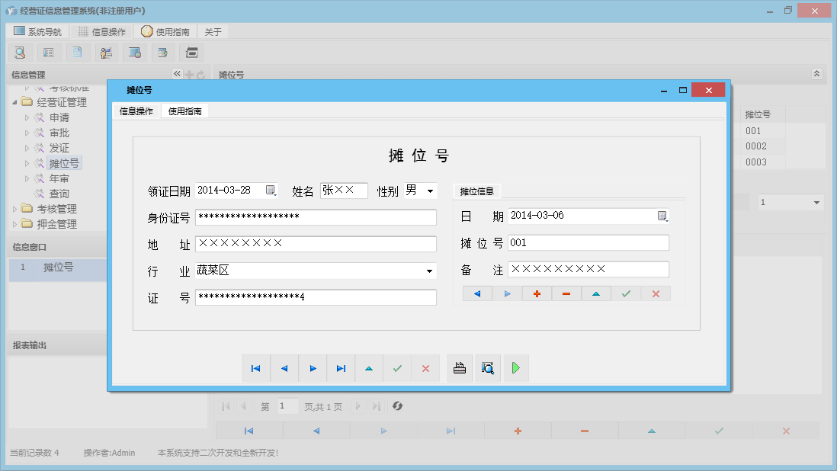Click the green checkmark in the 摊位信息 panel

[626, 294]
